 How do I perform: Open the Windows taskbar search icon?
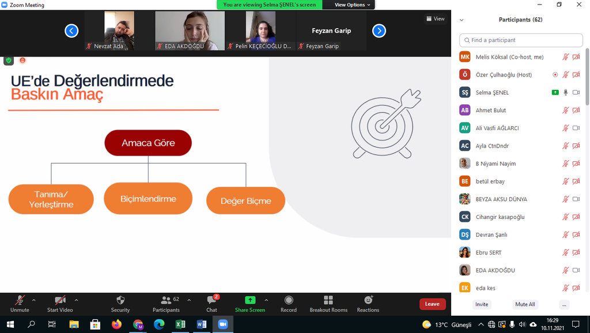pos(31,324)
